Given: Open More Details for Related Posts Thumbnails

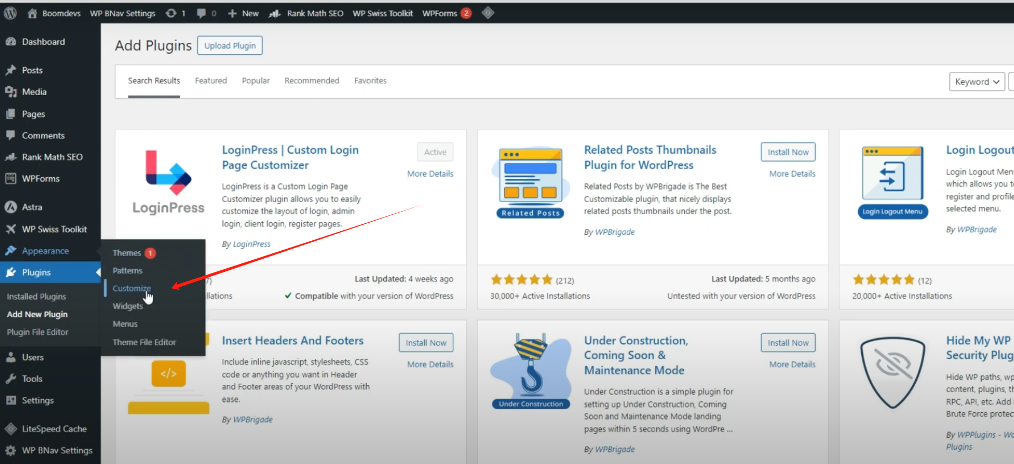Looking at the screenshot, I should pos(792,174).
